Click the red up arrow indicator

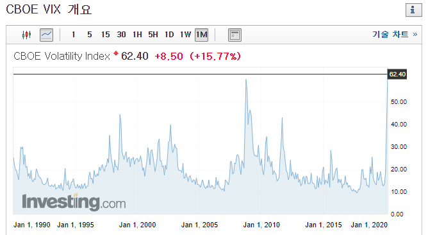[x=116, y=53]
